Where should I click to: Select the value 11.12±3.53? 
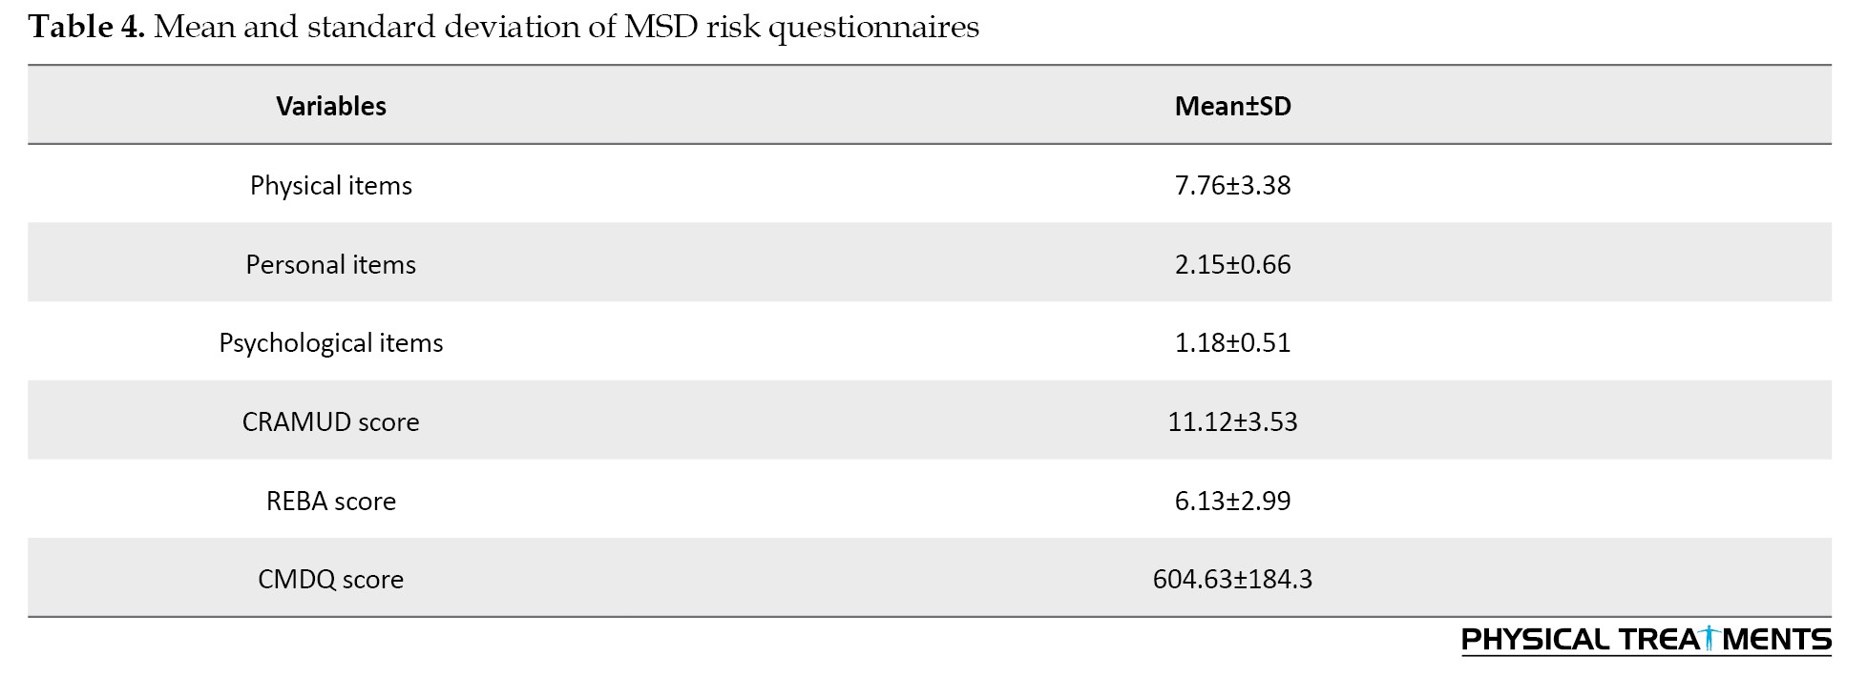click(x=1232, y=421)
